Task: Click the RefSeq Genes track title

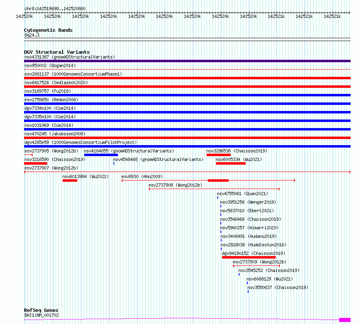Action: [41, 310]
